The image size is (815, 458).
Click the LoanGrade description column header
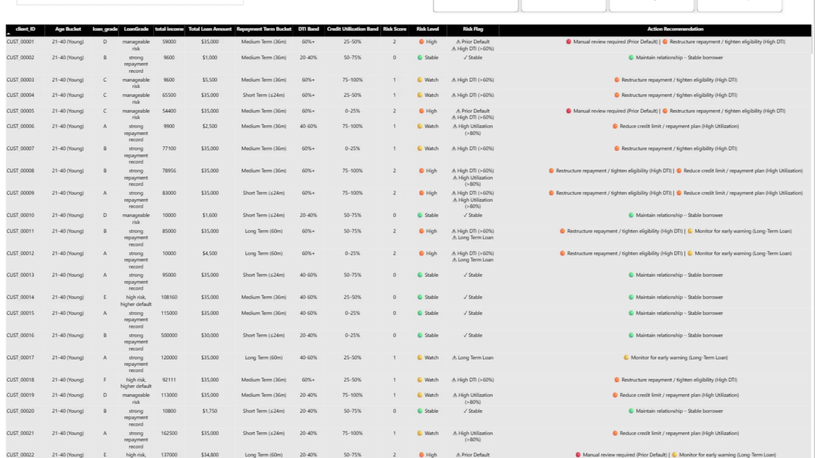[136, 29]
